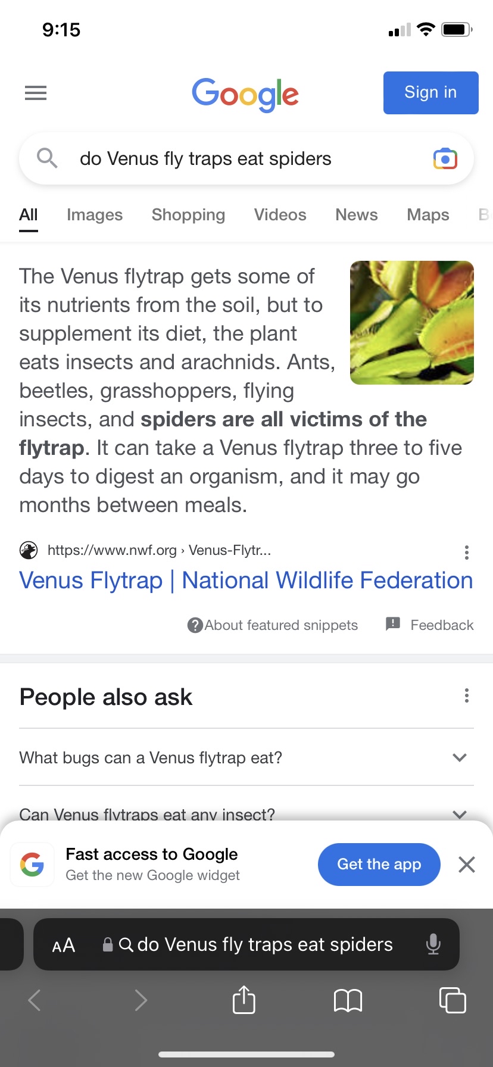Expand "Can Venus flytraps eat any insect?"
The image size is (493, 1067).
coord(459,813)
